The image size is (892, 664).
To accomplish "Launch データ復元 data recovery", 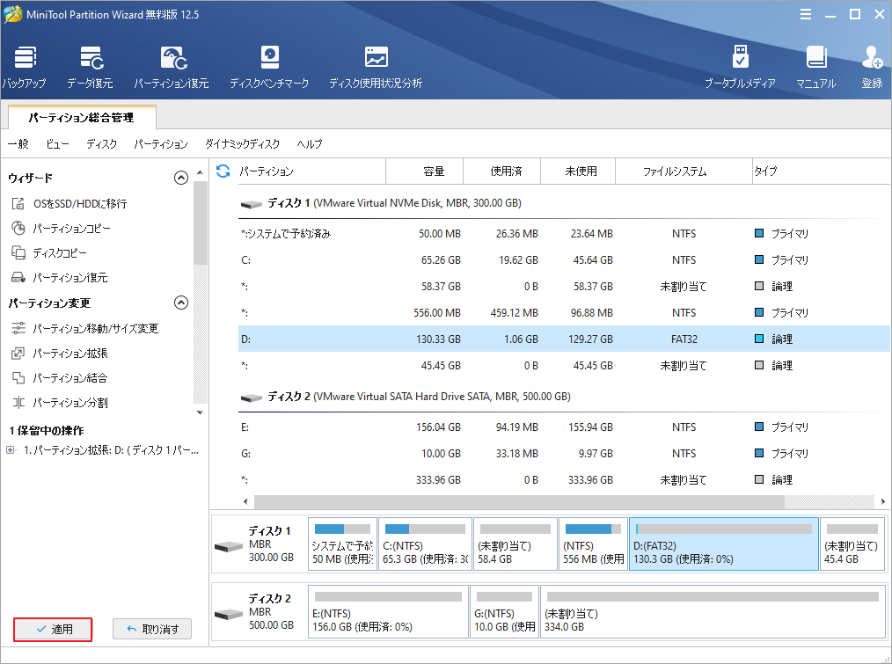I will click(90, 67).
